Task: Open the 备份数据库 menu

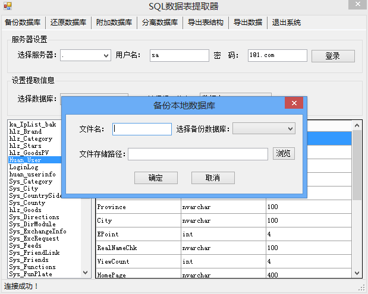Action: [23, 23]
